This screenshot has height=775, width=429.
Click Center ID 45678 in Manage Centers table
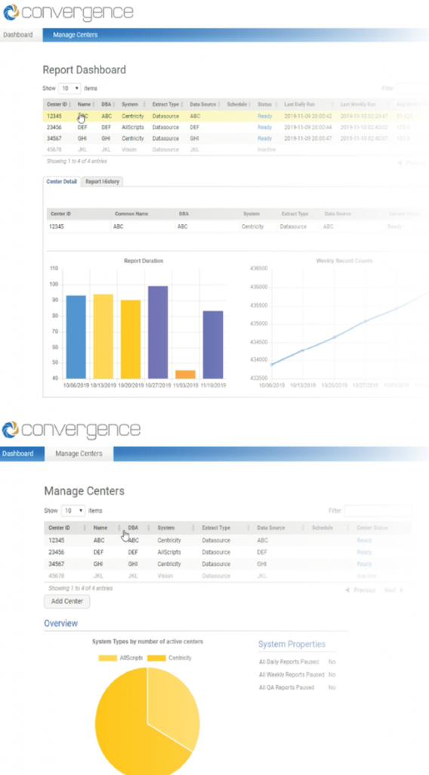click(56, 576)
